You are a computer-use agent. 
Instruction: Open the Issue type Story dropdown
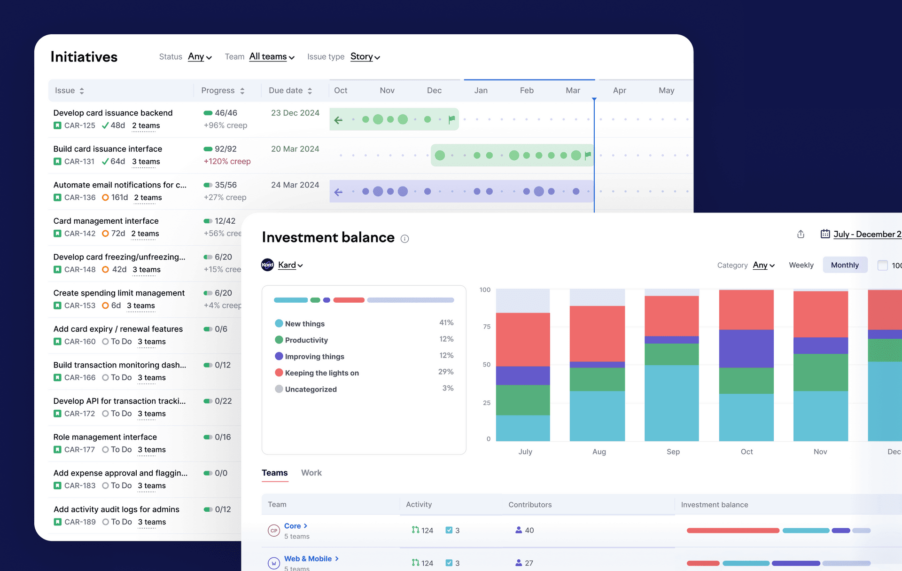365,57
